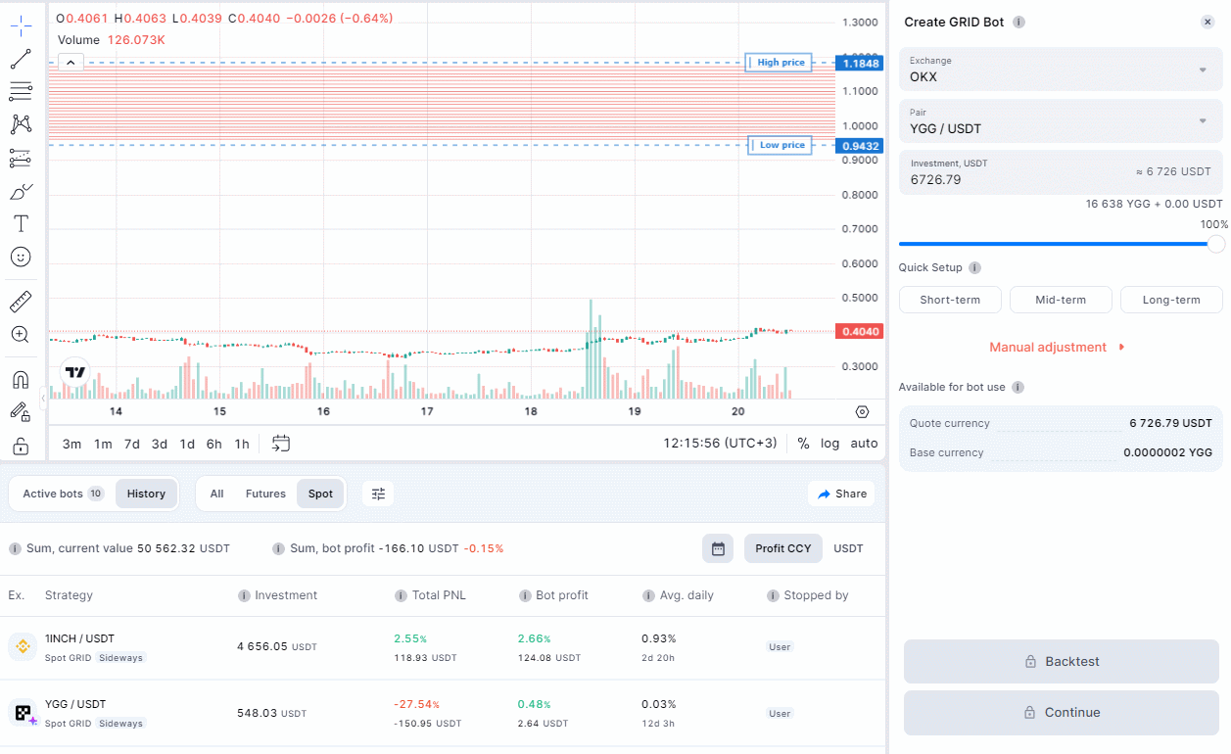Image resolution: width=1231 pixels, height=754 pixels.
Task: Toggle log scale on chart
Action: click(x=830, y=444)
